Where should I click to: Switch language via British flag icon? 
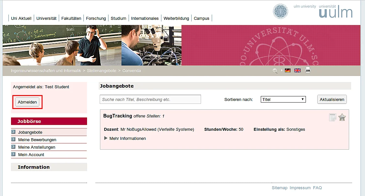click(297, 70)
